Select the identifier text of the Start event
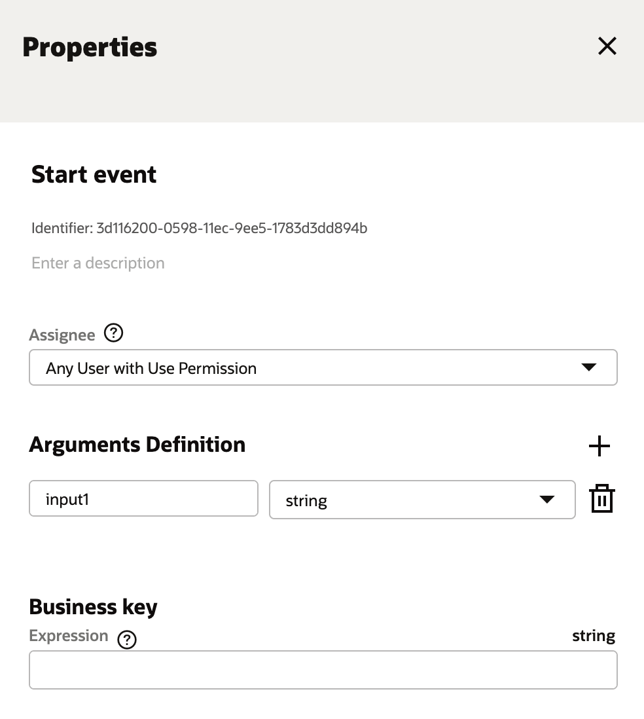This screenshot has width=644, height=719. (199, 228)
